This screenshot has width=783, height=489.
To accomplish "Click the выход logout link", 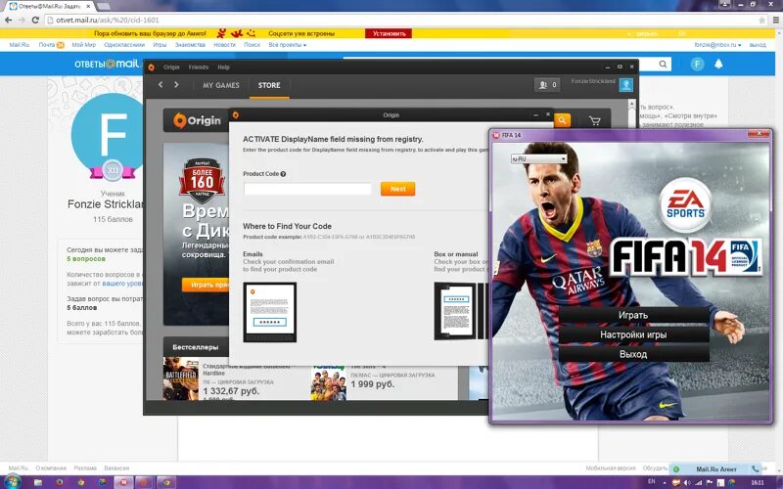I will click(758, 45).
